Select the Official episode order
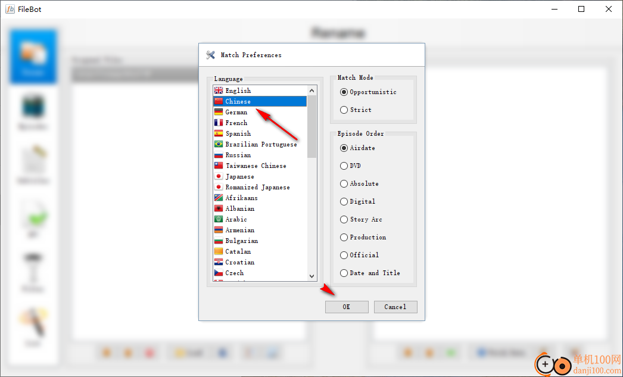623x377 pixels. pyautogui.click(x=359, y=256)
